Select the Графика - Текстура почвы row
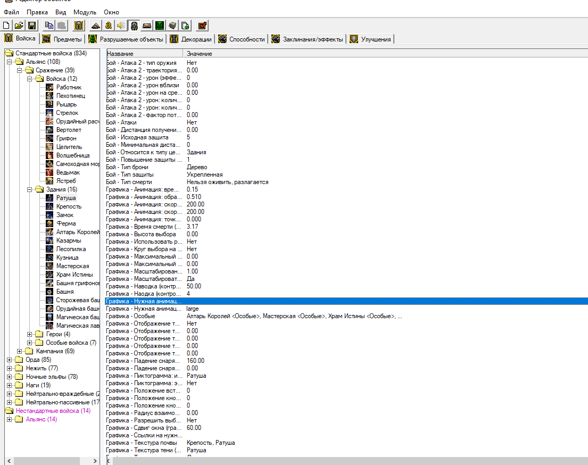The image size is (588, 465). (346, 443)
